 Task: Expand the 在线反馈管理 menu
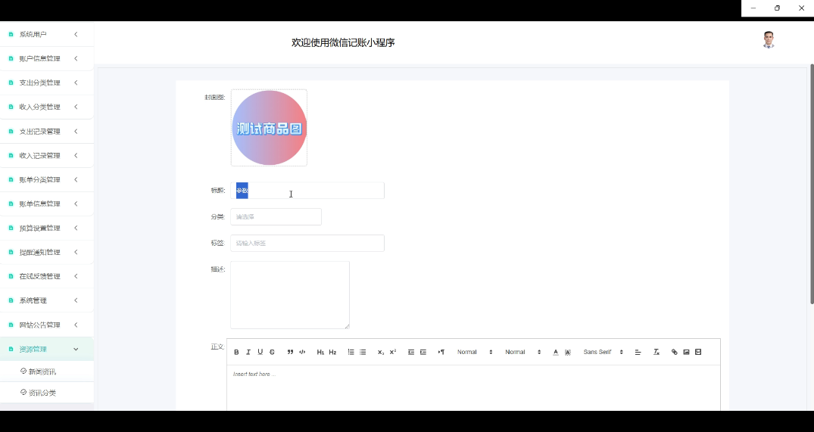point(47,276)
